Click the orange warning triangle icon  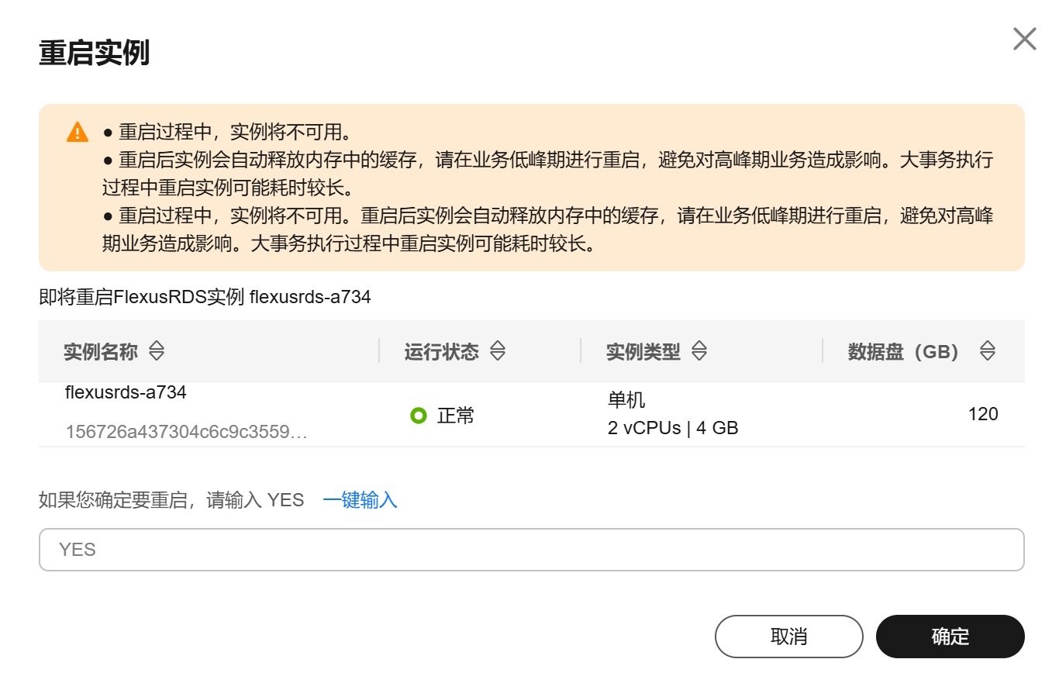pyautogui.click(x=78, y=132)
